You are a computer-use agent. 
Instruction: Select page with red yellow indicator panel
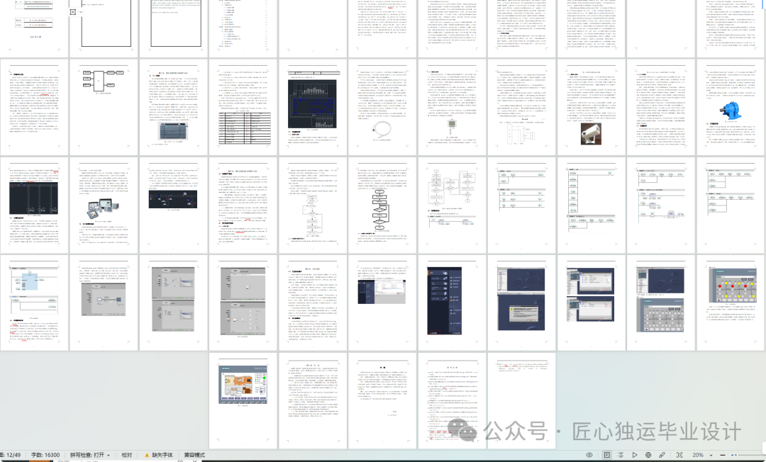click(x=731, y=303)
